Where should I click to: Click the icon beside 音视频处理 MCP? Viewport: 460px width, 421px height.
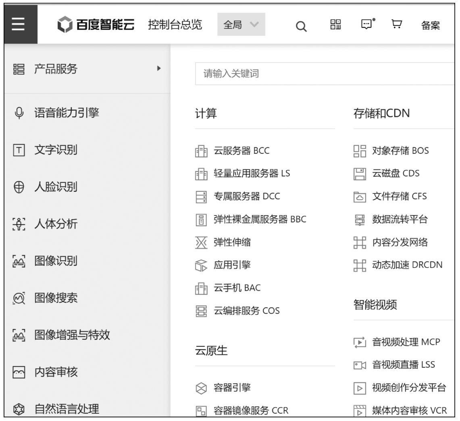tap(360, 342)
